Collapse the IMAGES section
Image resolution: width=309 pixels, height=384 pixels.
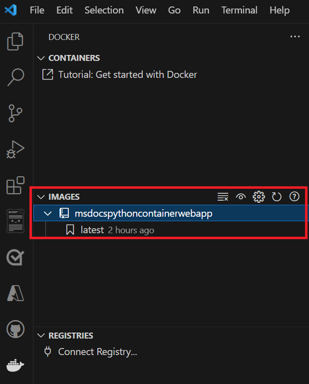(x=41, y=197)
